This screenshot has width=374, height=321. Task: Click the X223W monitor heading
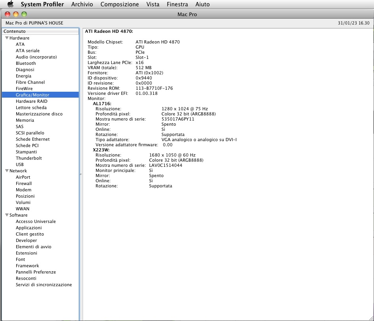tap(101, 150)
